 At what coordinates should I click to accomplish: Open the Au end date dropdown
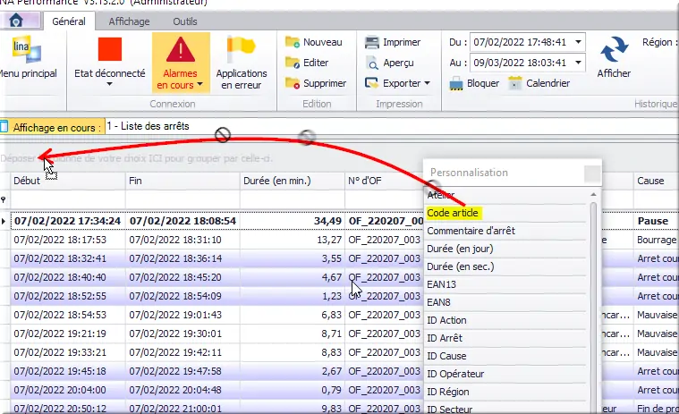tap(578, 63)
